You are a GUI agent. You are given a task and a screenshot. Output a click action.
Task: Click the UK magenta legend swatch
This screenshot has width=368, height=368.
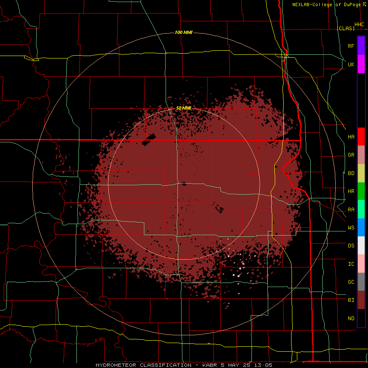[361, 64]
